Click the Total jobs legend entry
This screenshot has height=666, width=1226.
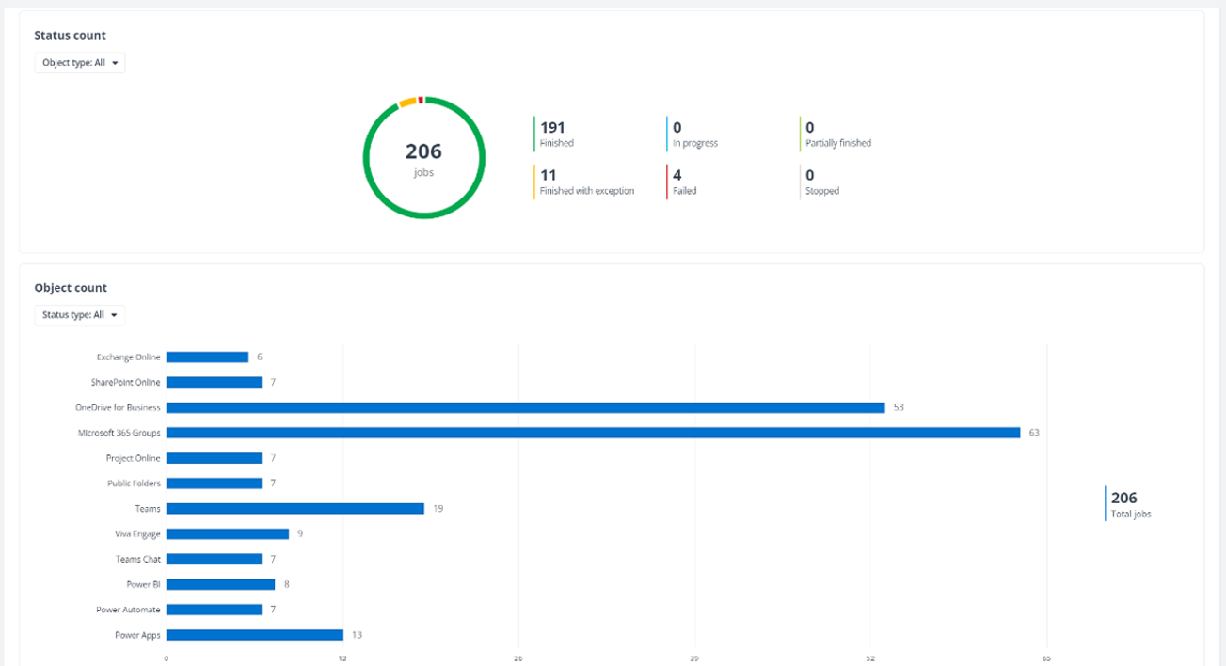pos(1126,504)
